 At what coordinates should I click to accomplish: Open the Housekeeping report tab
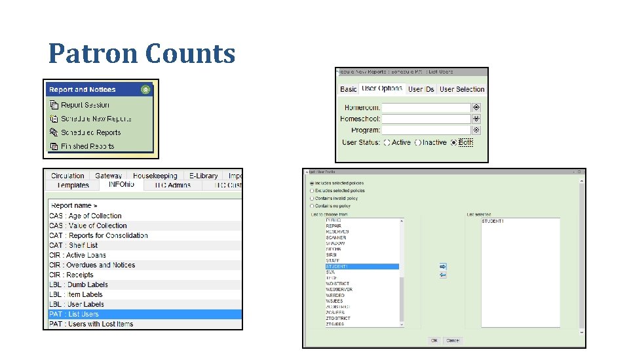tap(155, 176)
